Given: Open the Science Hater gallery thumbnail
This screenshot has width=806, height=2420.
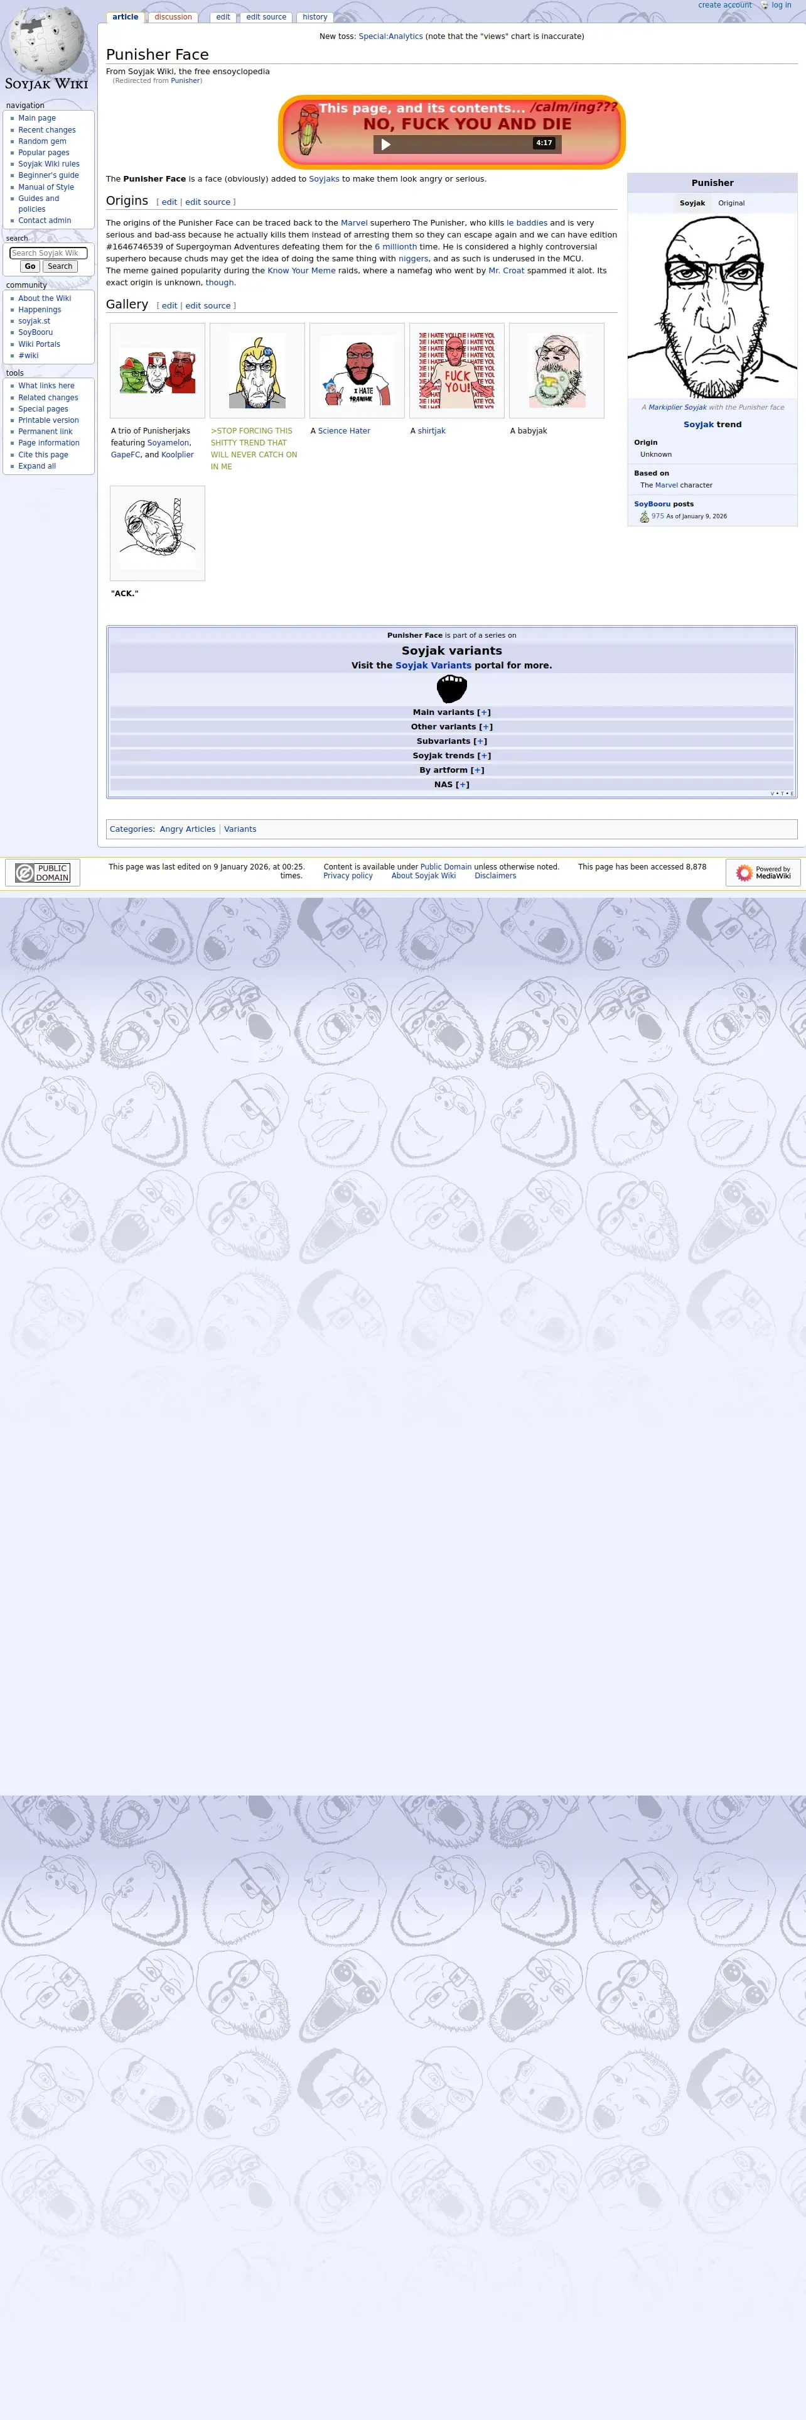Looking at the screenshot, I should [358, 370].
